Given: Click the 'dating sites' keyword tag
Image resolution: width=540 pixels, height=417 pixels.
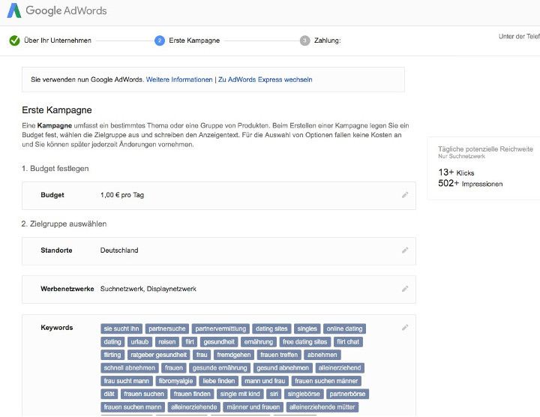Looking at the screenshot, I should [x=271, y=328].
